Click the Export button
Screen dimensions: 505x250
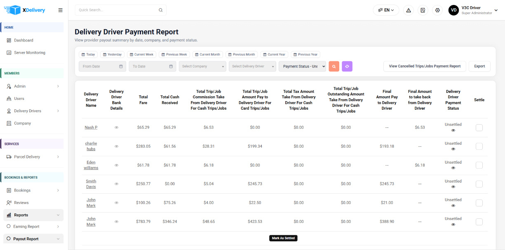[x=479, y=66]
